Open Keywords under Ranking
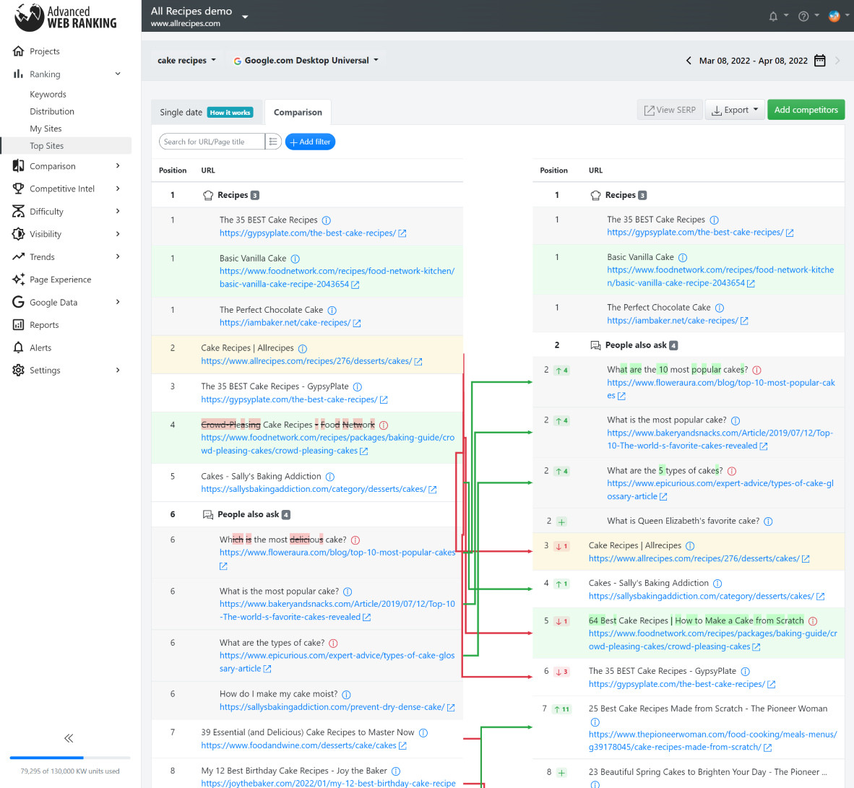The image size is (854, 788). [48, 94]
